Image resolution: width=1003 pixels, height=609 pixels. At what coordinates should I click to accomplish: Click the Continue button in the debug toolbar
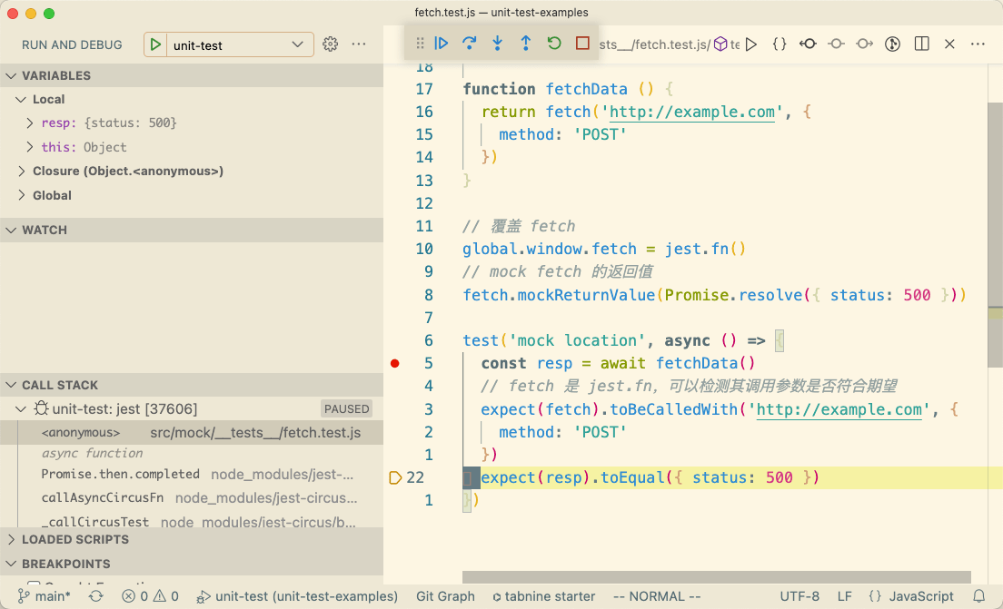point(442,43)
